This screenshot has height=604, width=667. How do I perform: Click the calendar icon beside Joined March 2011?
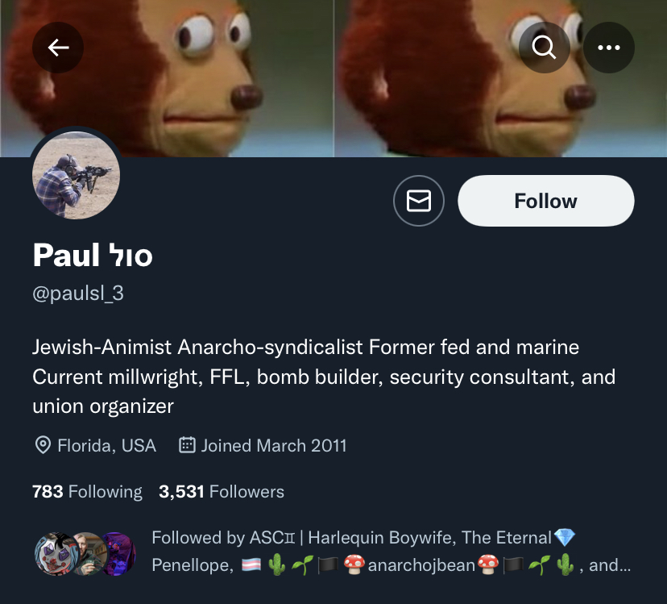pyautogui.click(x=187, y=445)
